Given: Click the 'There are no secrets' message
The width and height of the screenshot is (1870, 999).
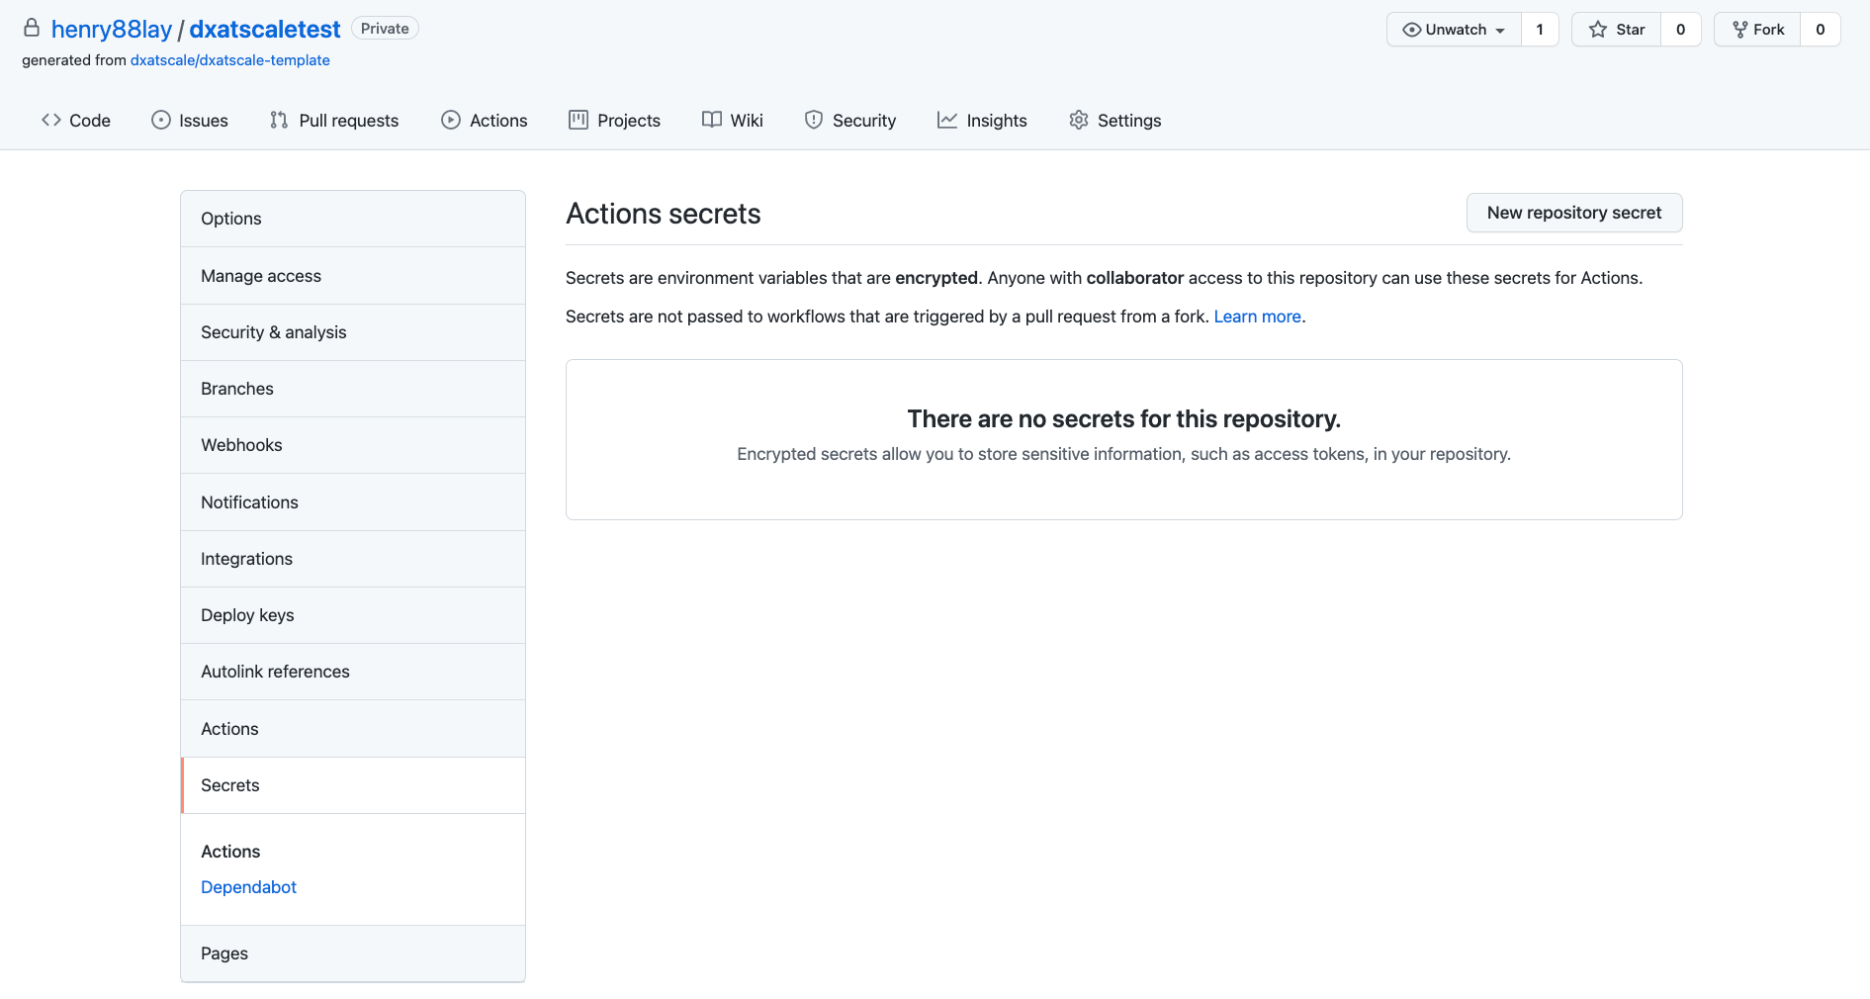Looking at the screenshot, I should (1124, 419).
